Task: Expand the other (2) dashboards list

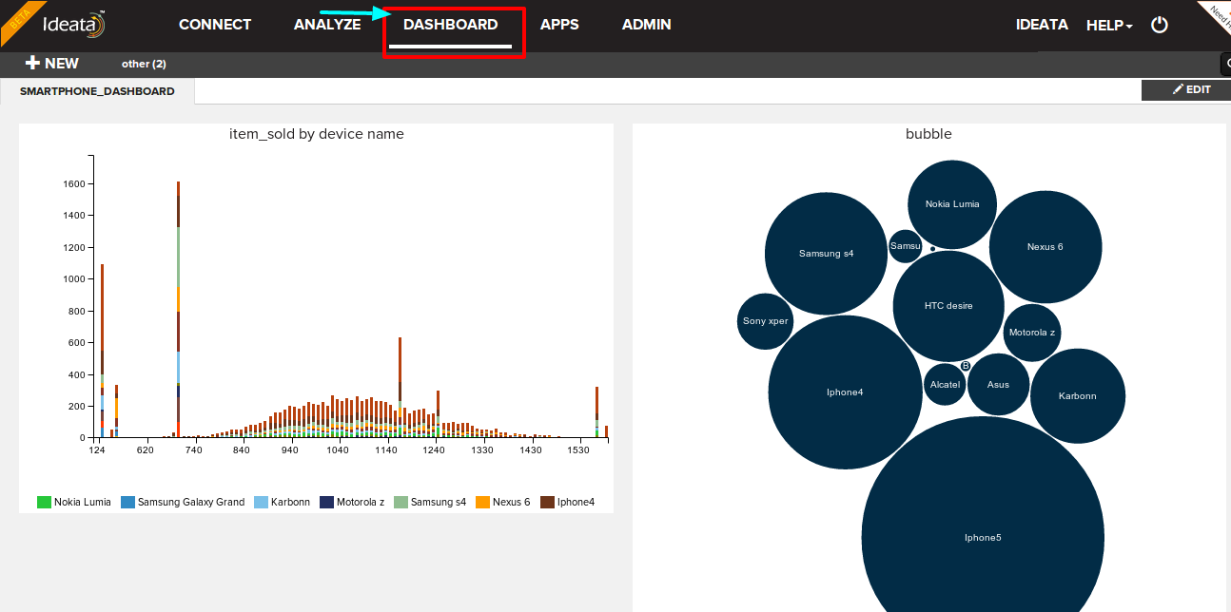Action: click(144, 64)
